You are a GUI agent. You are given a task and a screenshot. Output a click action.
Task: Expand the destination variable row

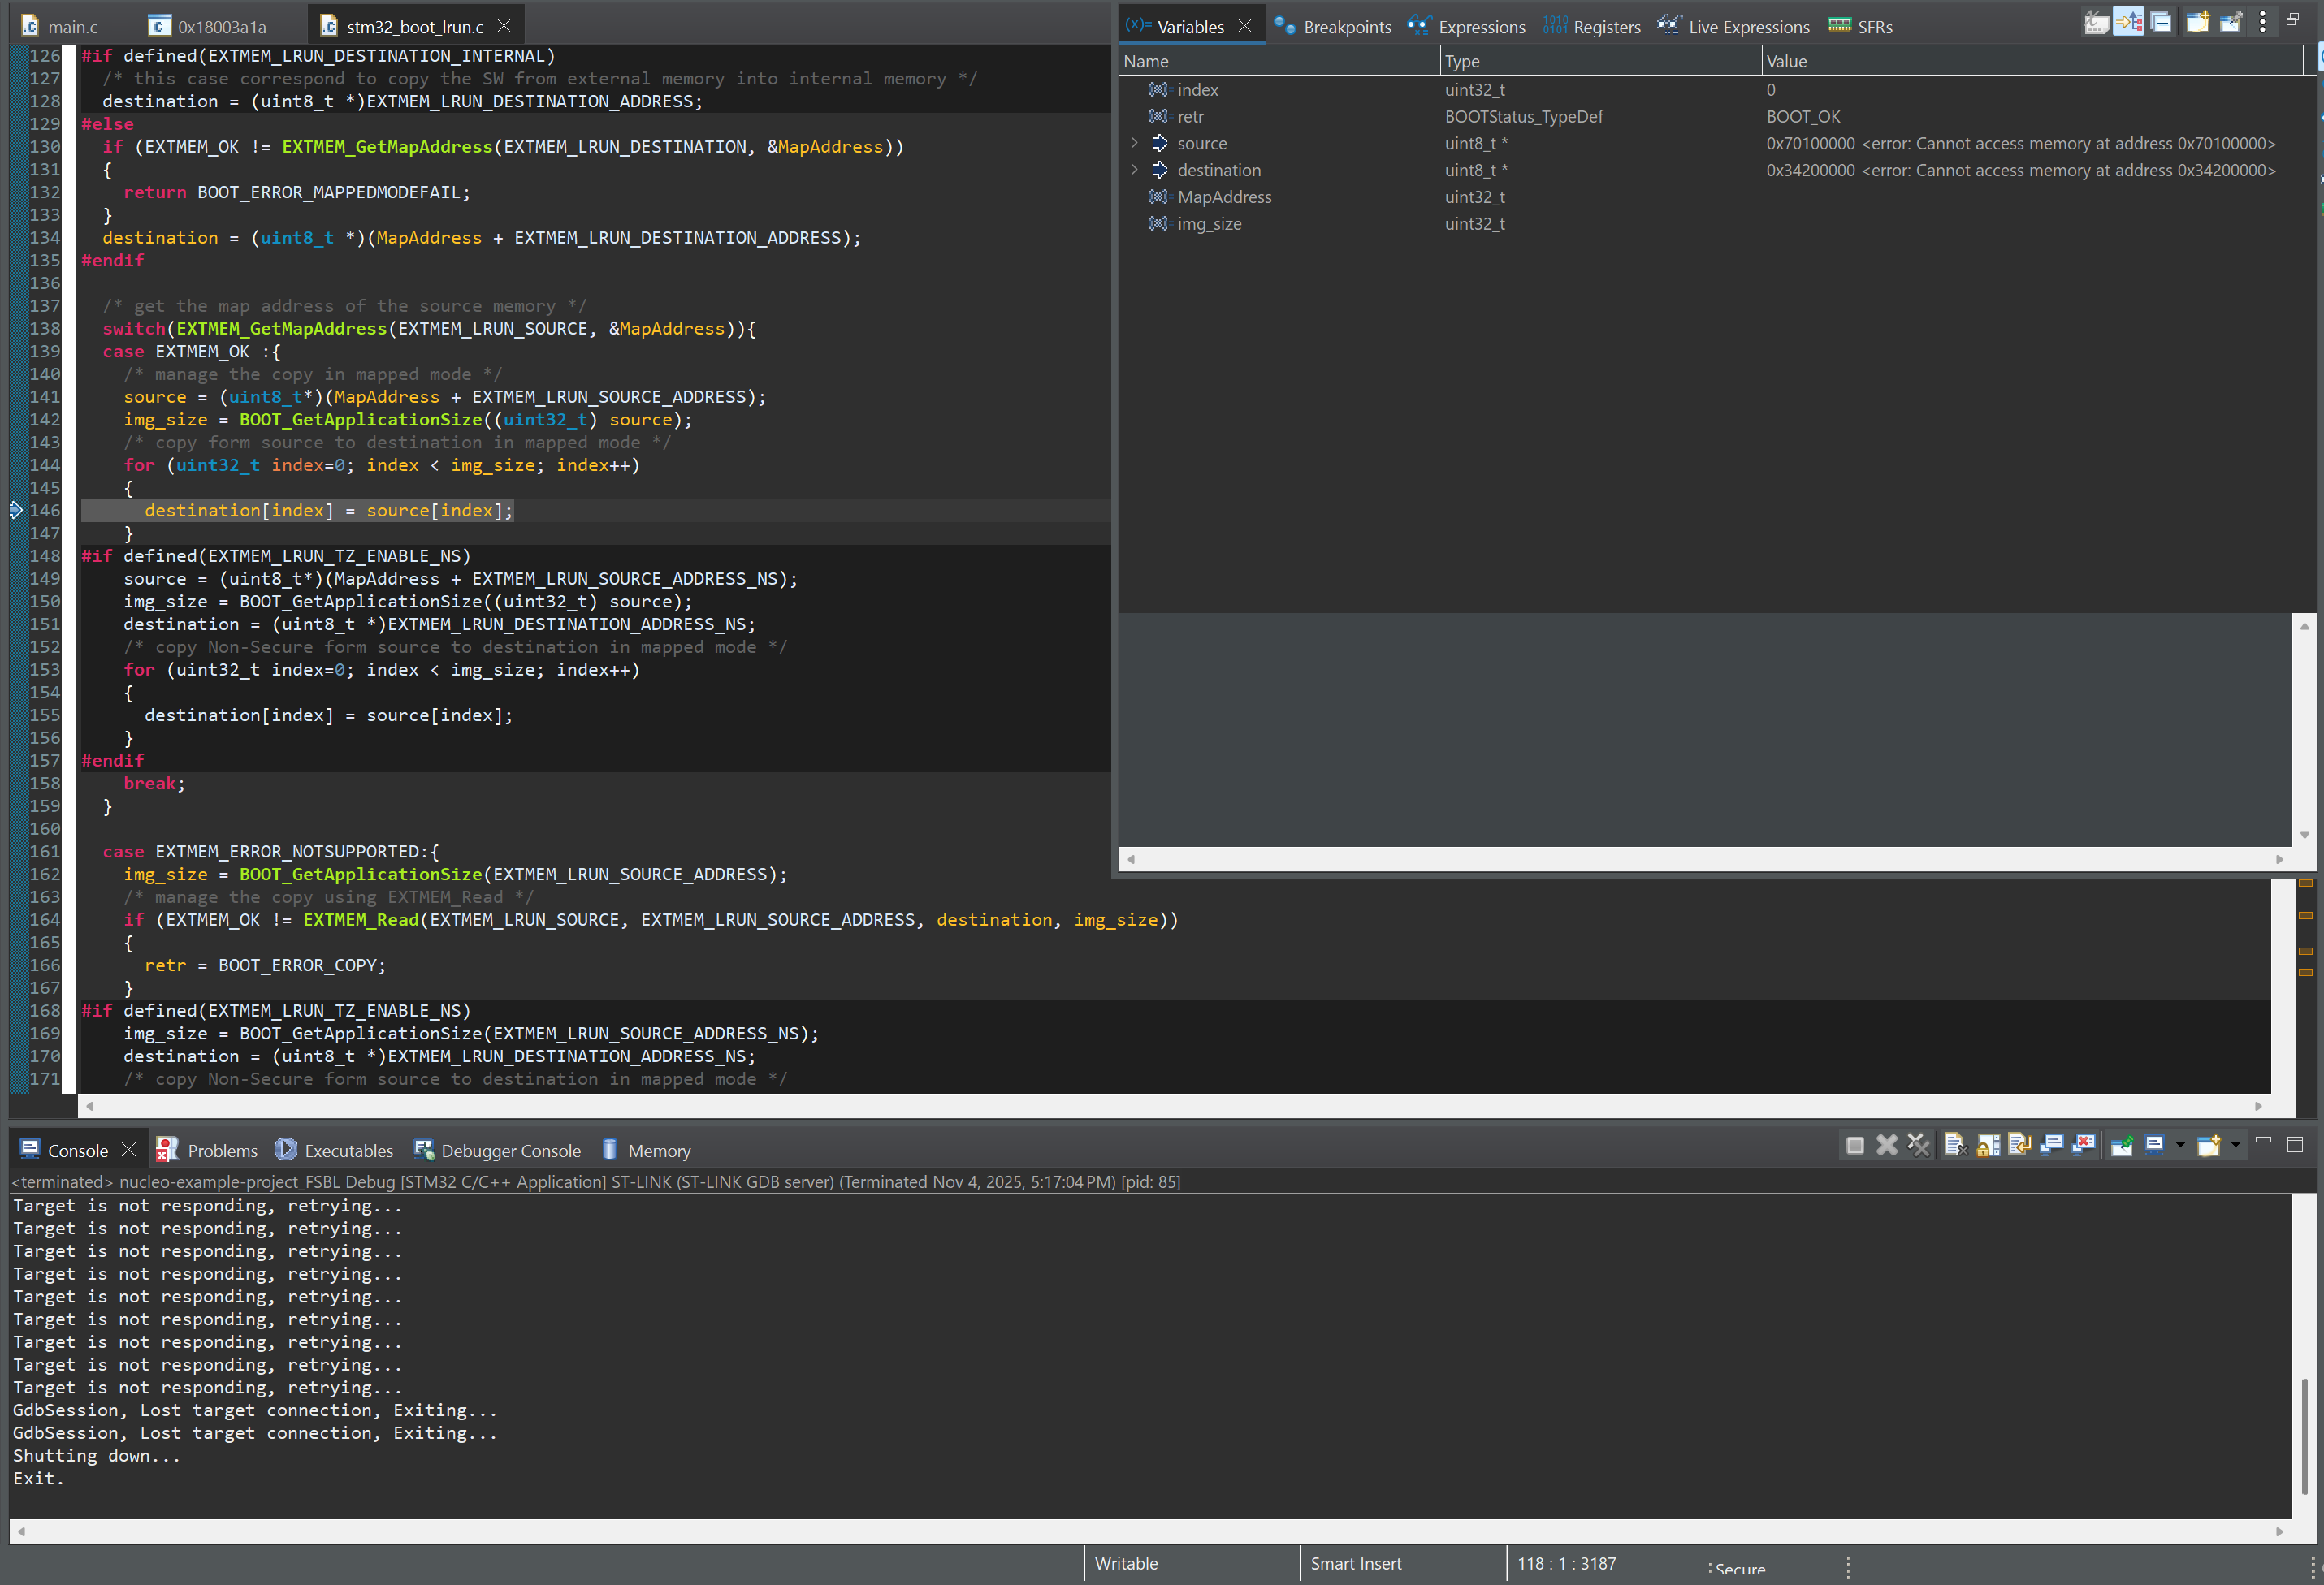1134,170
